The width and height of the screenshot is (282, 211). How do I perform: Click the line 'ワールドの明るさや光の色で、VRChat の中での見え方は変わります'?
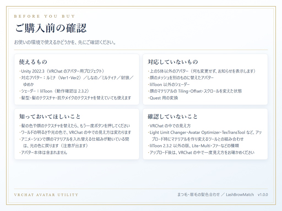tap(75, 132)
